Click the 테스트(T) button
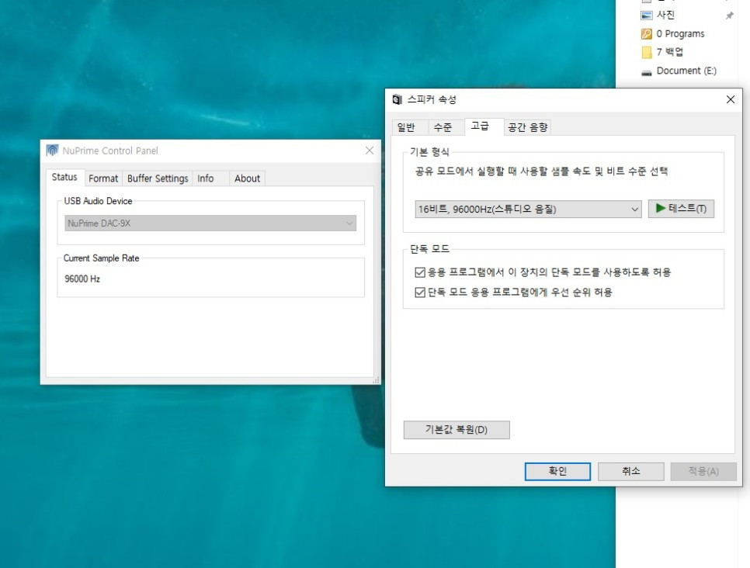 tap(681, 209)
